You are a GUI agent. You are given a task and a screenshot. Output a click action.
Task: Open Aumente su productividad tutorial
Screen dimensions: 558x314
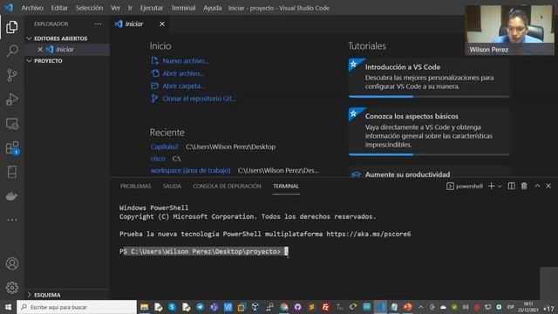tap(429, 172)
